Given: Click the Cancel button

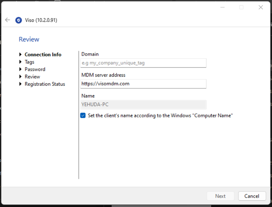Looking at the screenshot, I should click(x=252, y=196).
